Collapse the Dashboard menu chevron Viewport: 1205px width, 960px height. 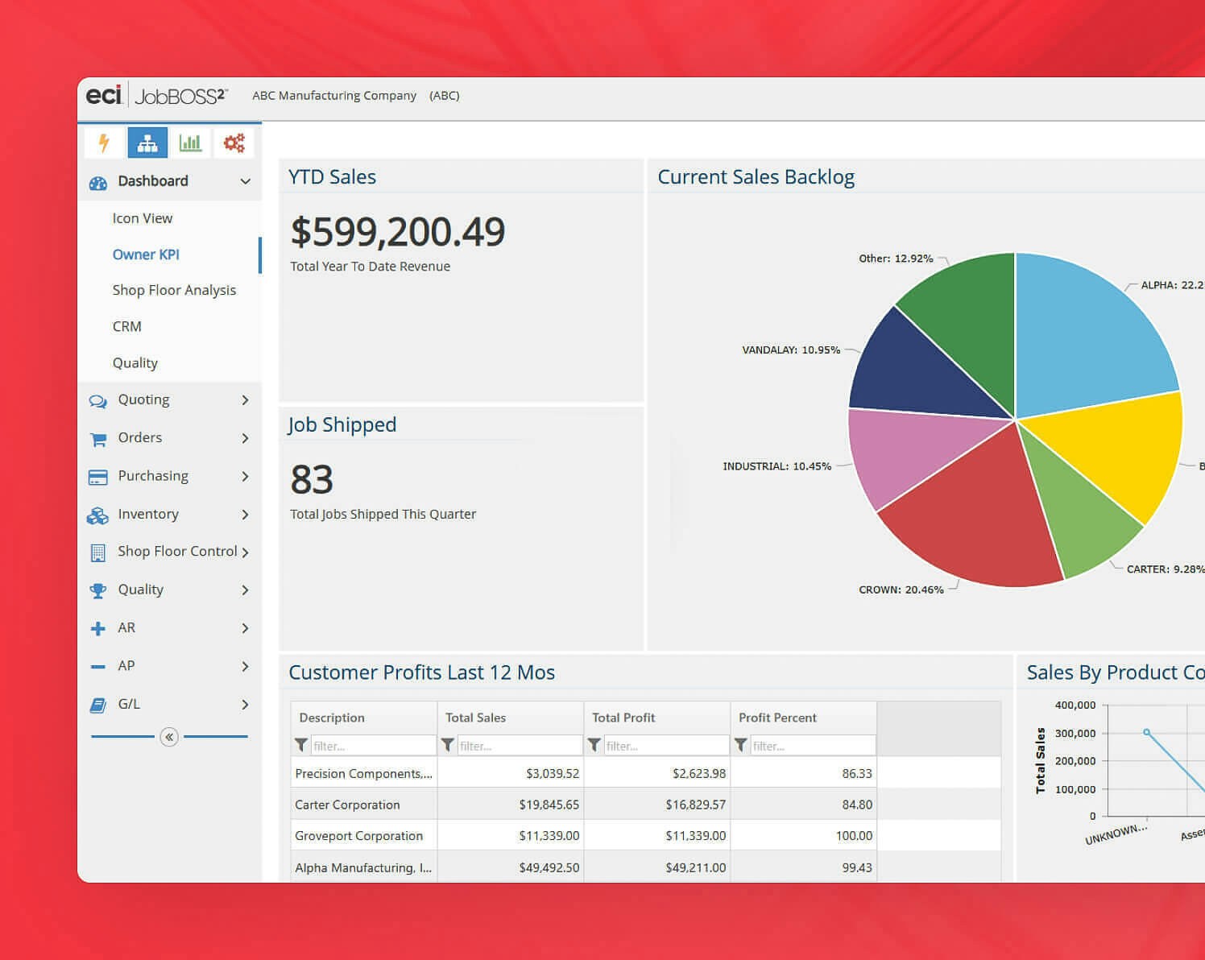(246, 182)
